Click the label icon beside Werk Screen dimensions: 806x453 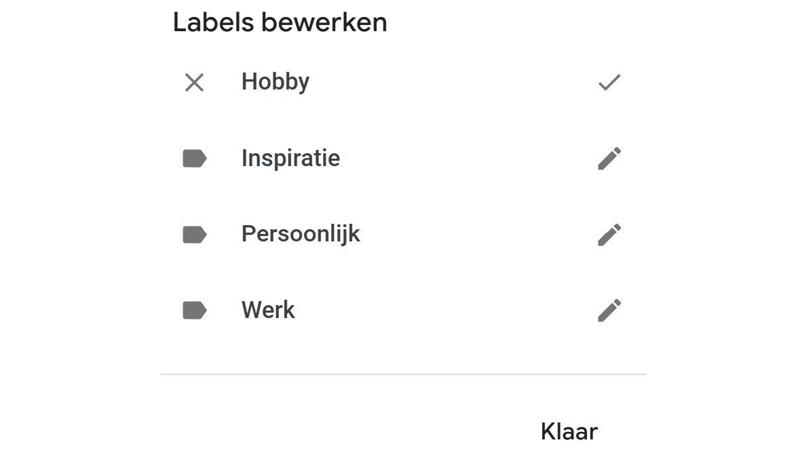pyautogui.click(x=195, y=311)
